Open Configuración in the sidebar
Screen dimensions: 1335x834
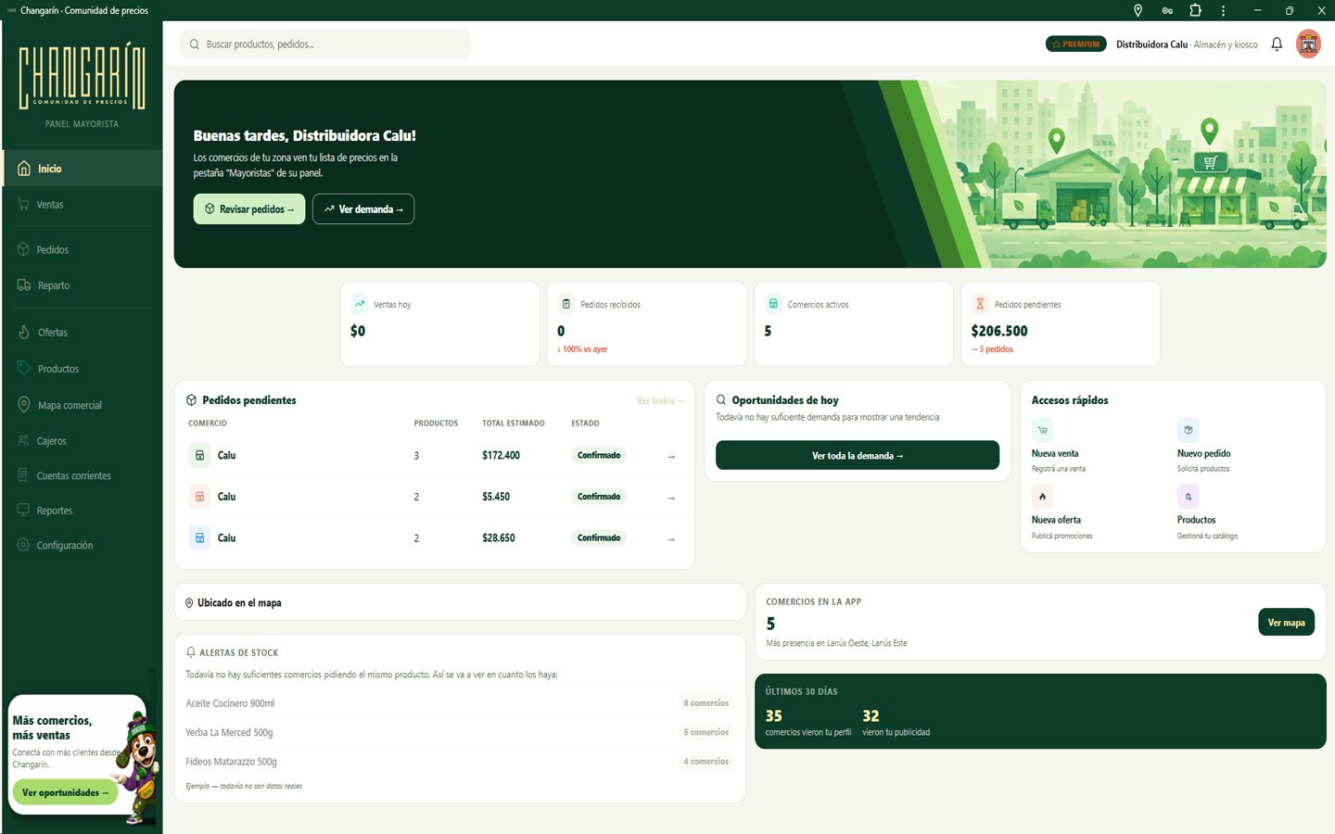click(83, 546)
